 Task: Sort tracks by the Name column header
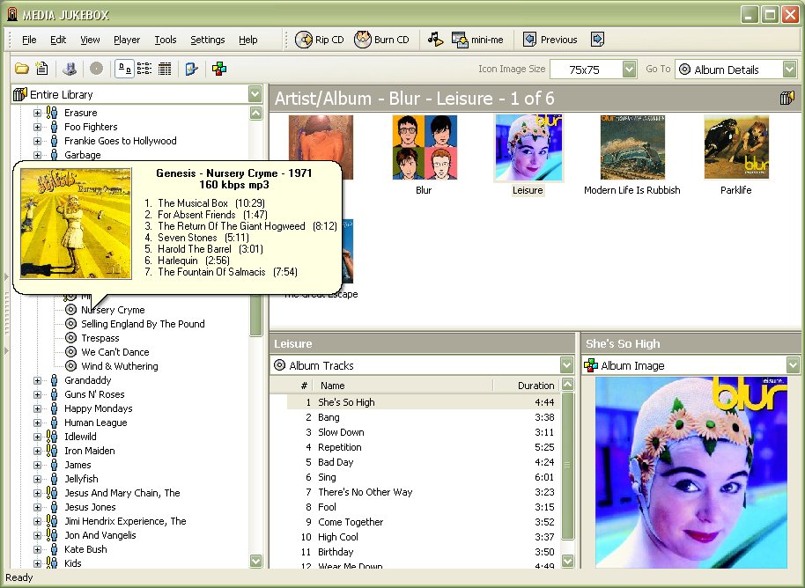403,386
